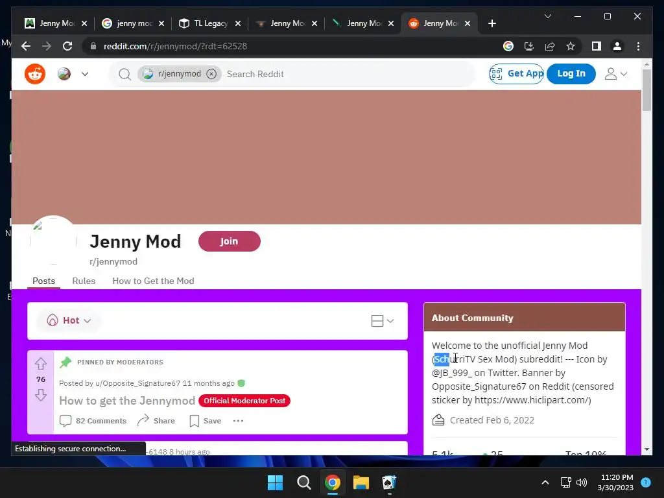664x498 pixels.
Task: Open the volume speaker tray icon
Action: (x=582, y=482)
